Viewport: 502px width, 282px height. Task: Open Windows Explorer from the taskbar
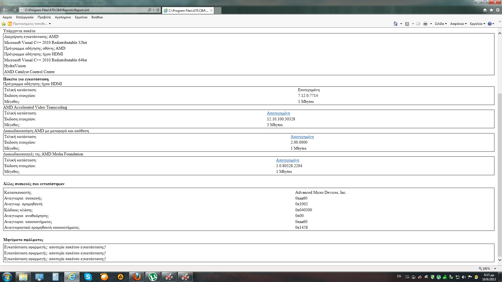click(x=23, y=277)
